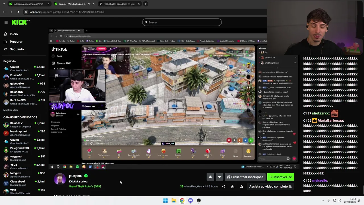Open the gabepeixe channel
Screen dimensions: 364x205
24,85
